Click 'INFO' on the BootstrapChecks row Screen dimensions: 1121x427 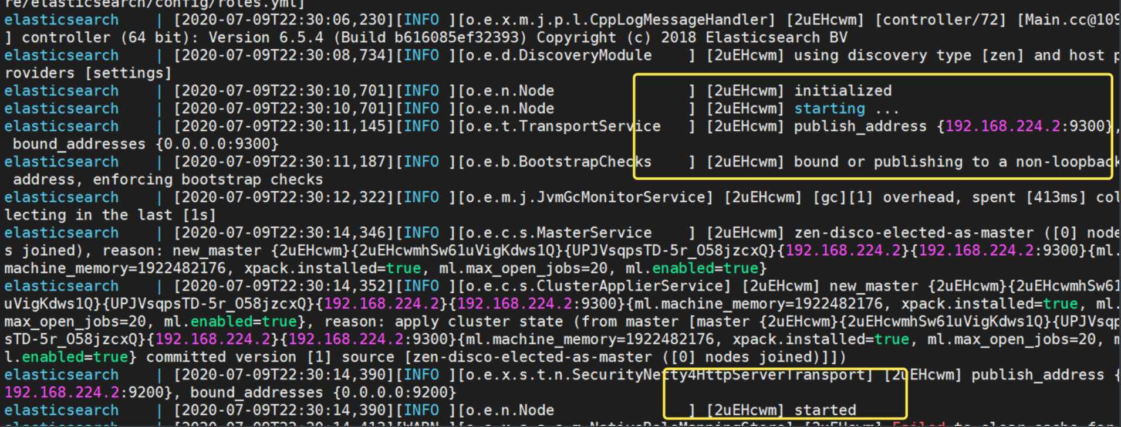(x=421, y=162)
